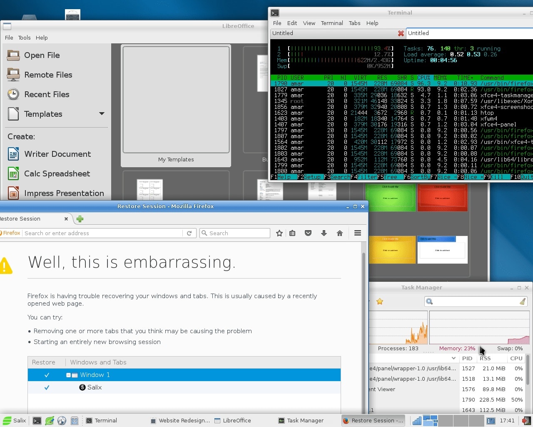Screen dimensions: 533x427
Task: Click the reload button in Firefox address bar
Action: 189,234
